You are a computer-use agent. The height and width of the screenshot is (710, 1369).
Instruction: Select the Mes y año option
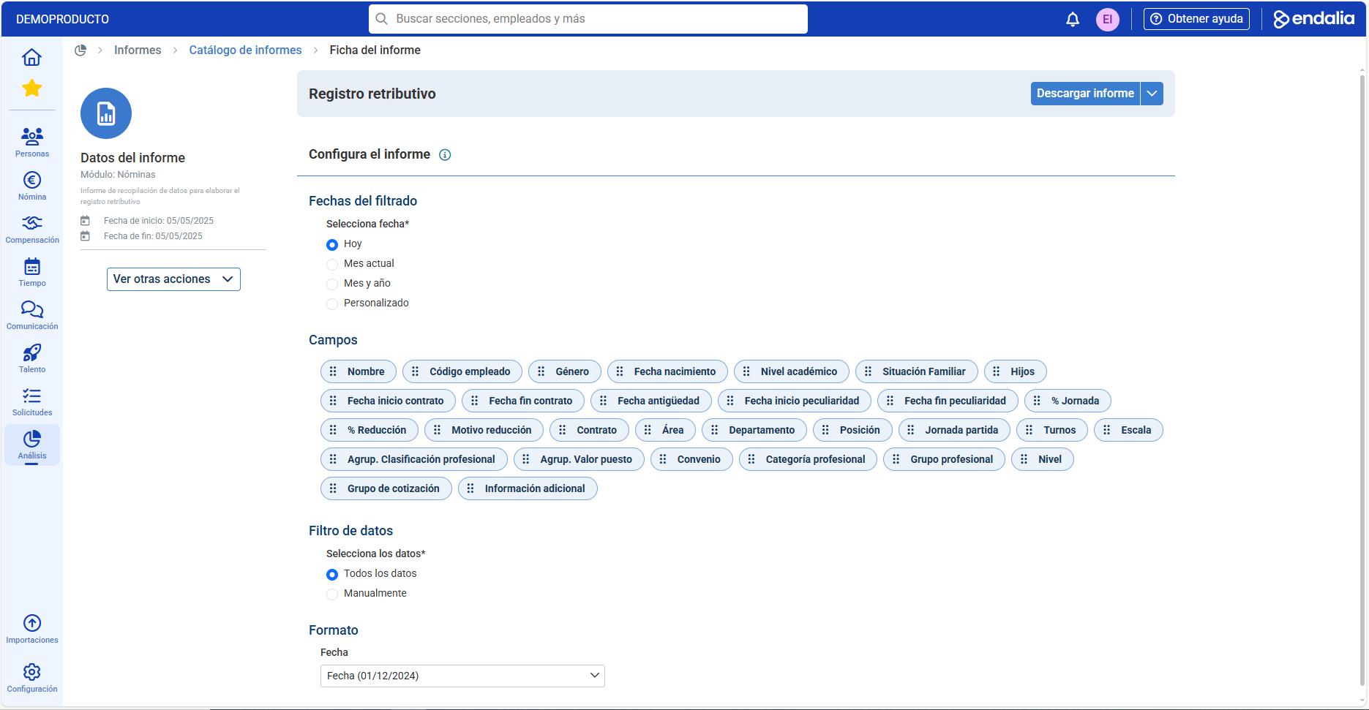(x=332, y=284)
